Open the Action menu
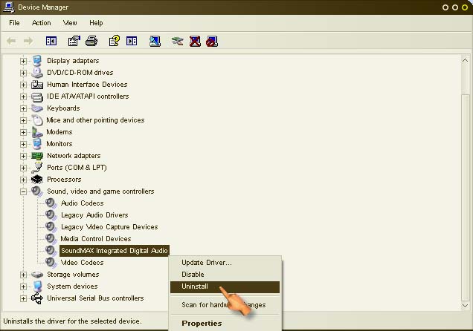The height and width of the screenshot is (331, 473). [42, 23]
